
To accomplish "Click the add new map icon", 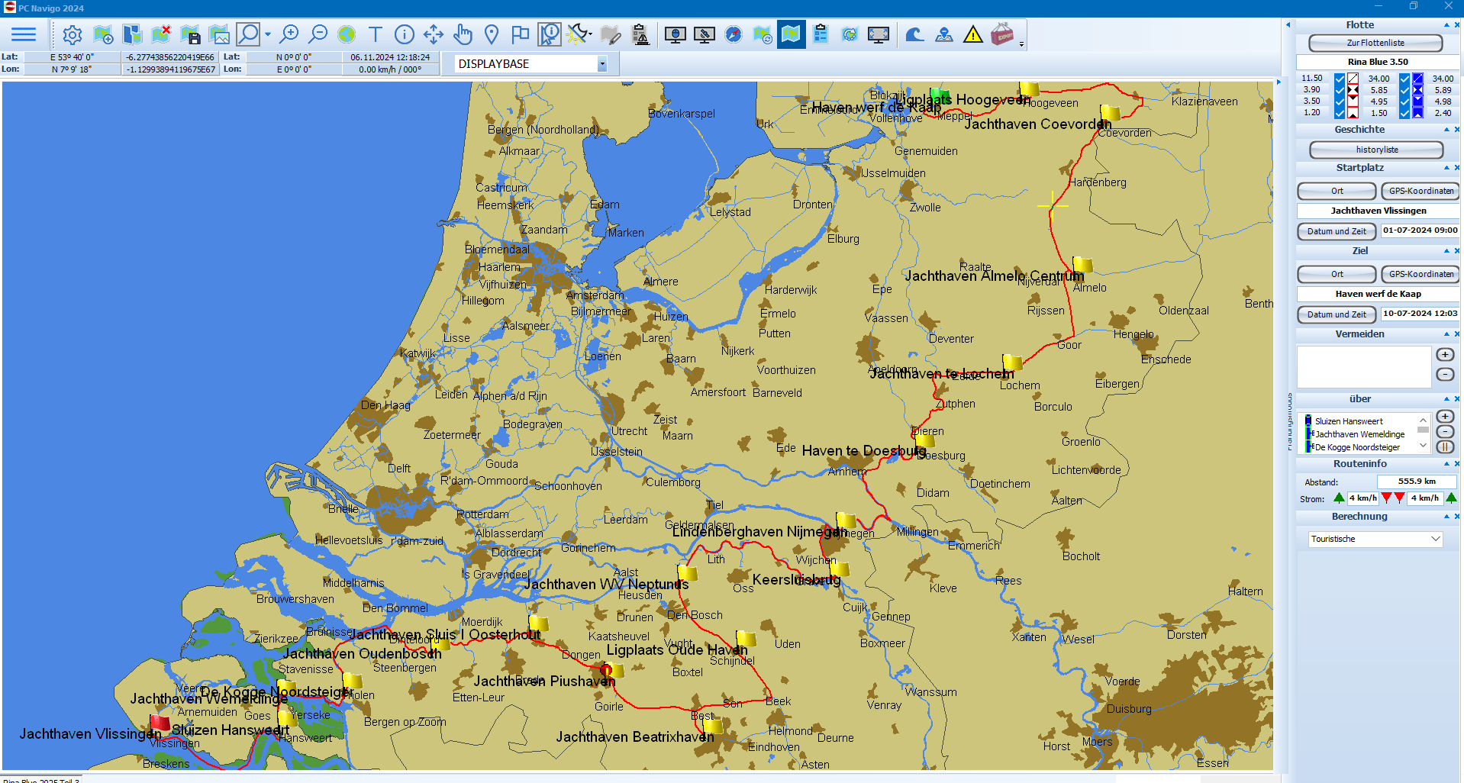I will [103, 34].
